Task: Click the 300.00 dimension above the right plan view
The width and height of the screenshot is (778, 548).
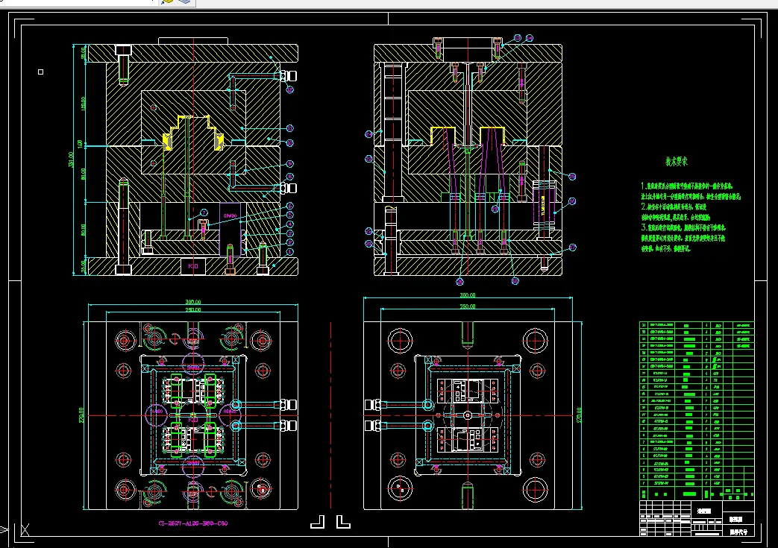Action: [x=467, y=295]
